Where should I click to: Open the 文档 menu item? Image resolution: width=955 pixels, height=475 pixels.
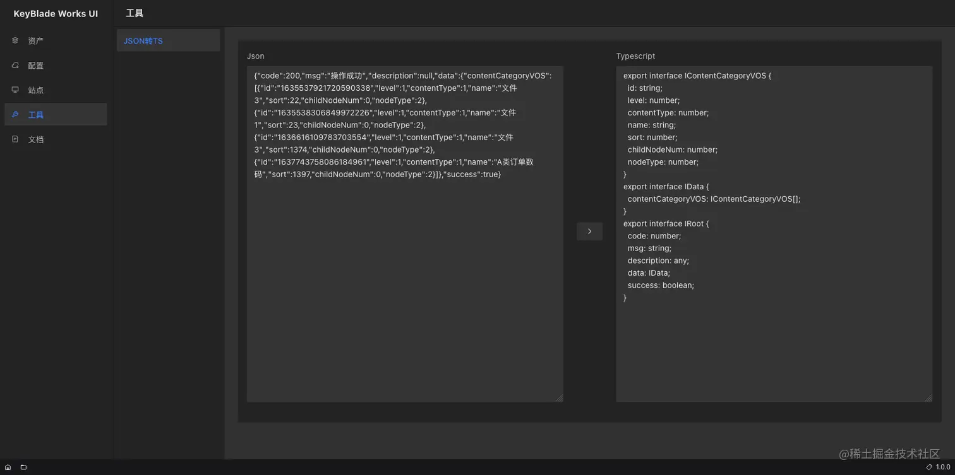pyautogui.click(x=36, y=139)
